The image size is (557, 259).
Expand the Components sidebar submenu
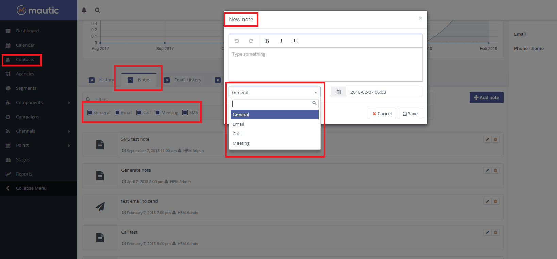pyautogui.click(x=69, y=103)
